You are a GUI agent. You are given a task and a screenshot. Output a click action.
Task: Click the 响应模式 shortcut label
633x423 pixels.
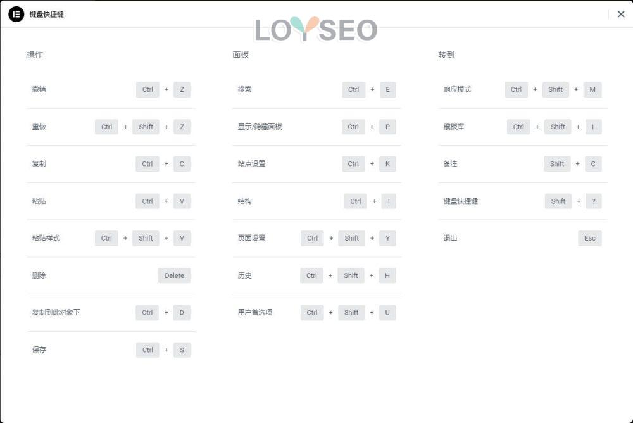tap(458, 89)
